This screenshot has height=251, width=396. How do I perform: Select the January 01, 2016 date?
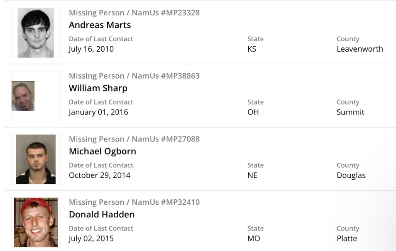click(x=98, y=112)
